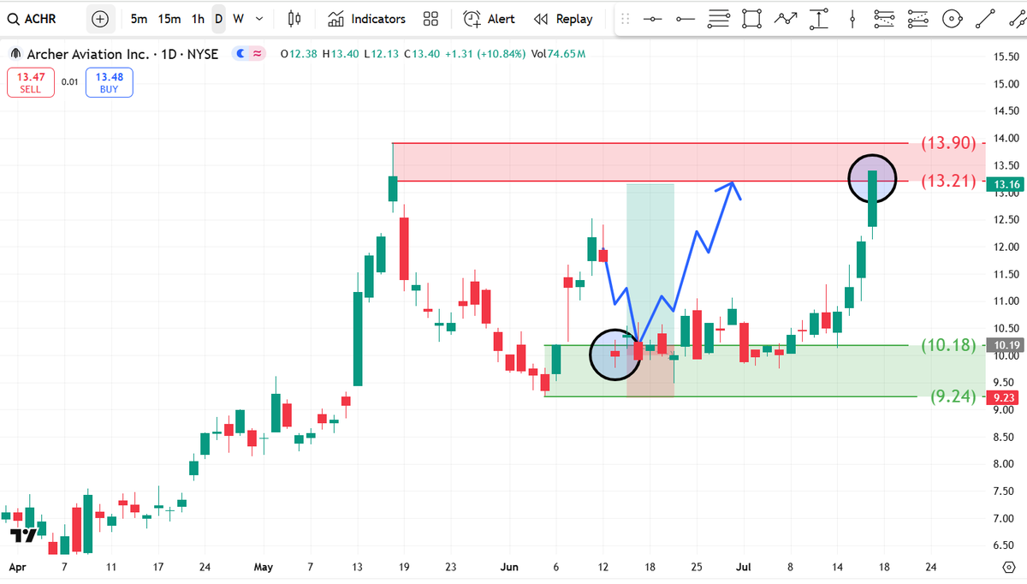Create a new Alert
This screenshot has height=584, width=1027.
pyautogui.click(x=490, y=19)
